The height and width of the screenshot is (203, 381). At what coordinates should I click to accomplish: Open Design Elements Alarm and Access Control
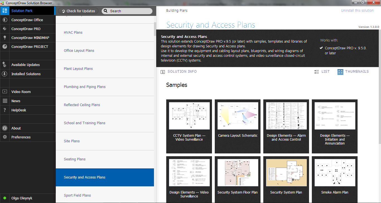pyautogui.click(x=286, y=126)
